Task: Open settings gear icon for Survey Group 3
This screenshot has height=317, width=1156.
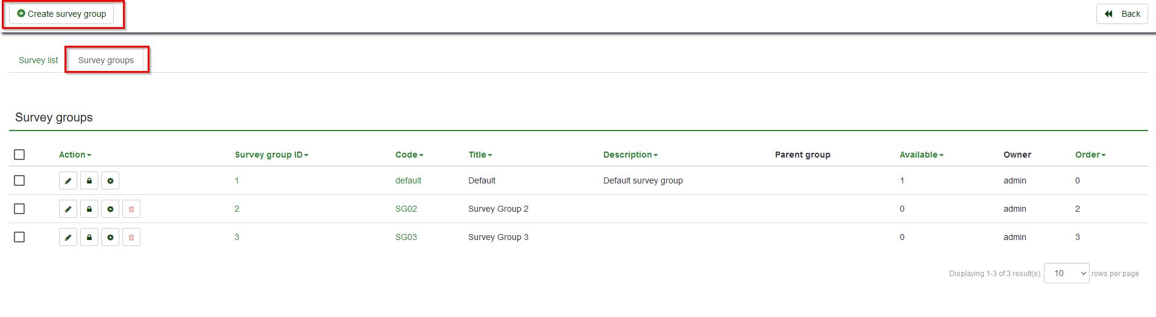Action: pyautogui.click(x=110, y=237)
